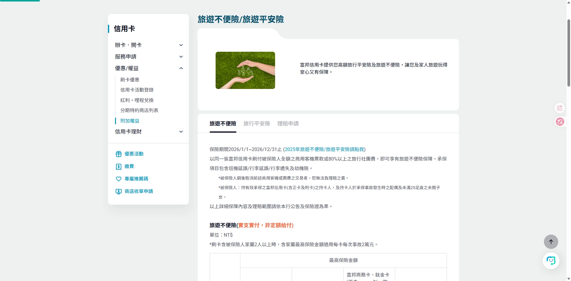
Task: Go to 紅利・哩程兌換 submenu item
Action: click(x=137, y=100)
